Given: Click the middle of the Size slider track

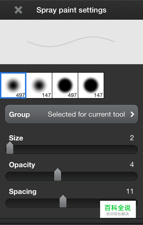Looking at the screenshot, I should pos(71,149).
